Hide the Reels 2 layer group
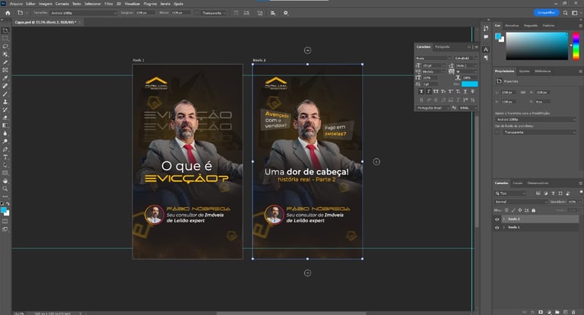Screen dimensions: 584x315 [497, 219]
